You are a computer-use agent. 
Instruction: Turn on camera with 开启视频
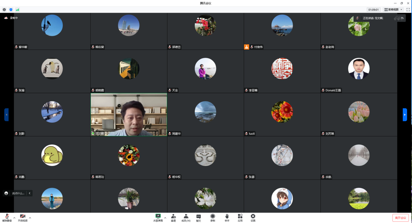pos(22,217)
